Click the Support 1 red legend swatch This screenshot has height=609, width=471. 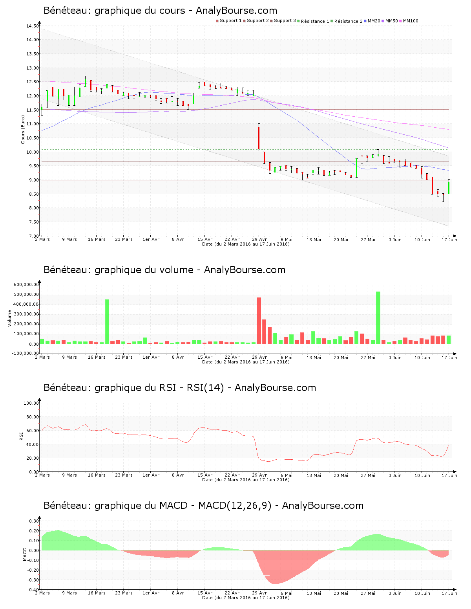(x=217, y=21)
